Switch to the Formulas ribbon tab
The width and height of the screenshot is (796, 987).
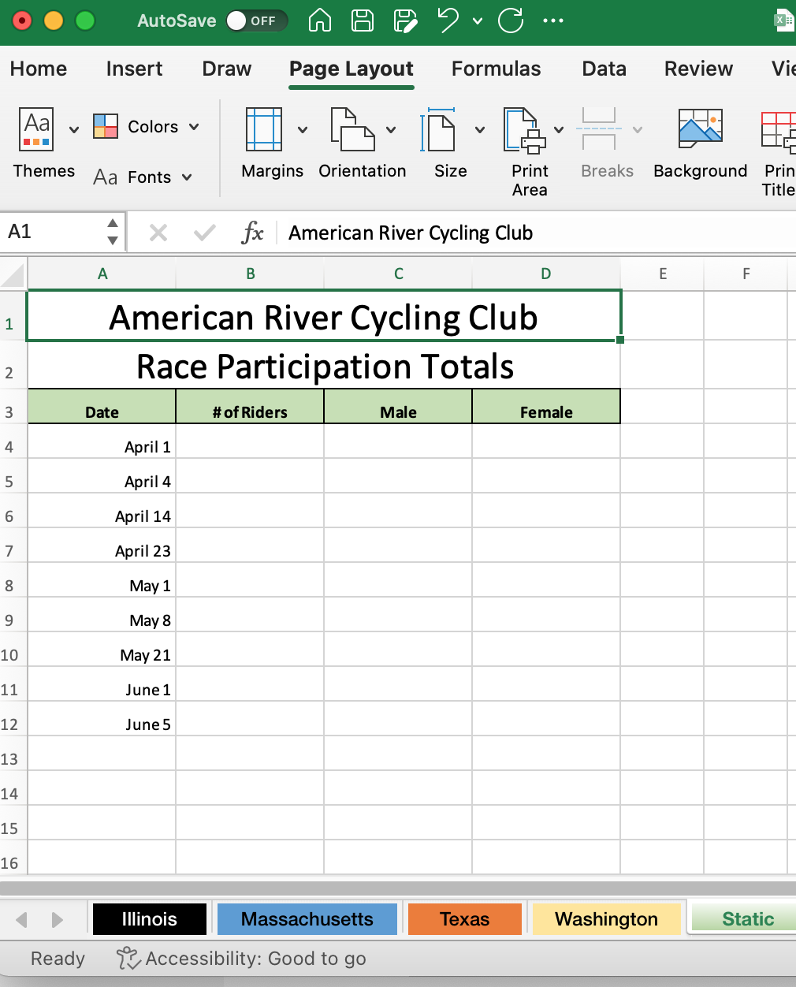[496, 69]
